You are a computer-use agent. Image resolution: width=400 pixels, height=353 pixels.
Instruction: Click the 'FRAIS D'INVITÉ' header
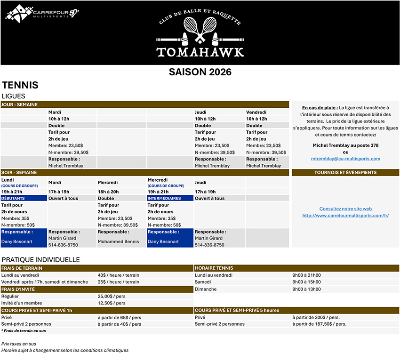(x=97, y=289)
